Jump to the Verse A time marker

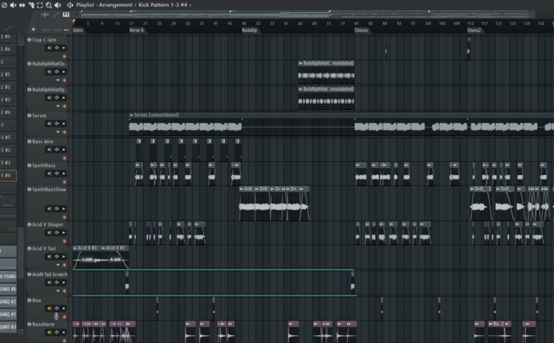pos(137,30)
